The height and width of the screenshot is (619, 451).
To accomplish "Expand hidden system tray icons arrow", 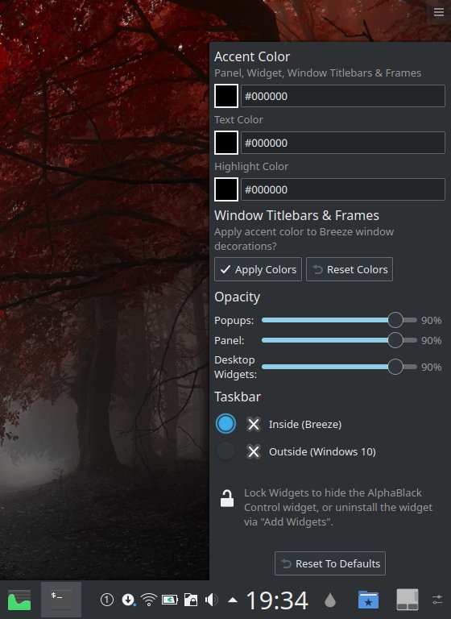I will [x=233, y=600].
